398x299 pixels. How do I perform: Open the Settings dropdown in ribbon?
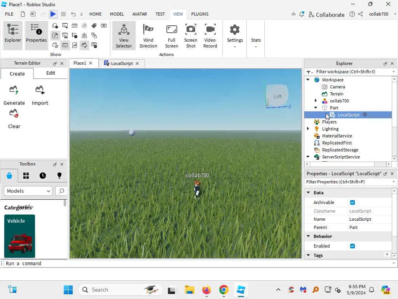[x=235, y=35]
